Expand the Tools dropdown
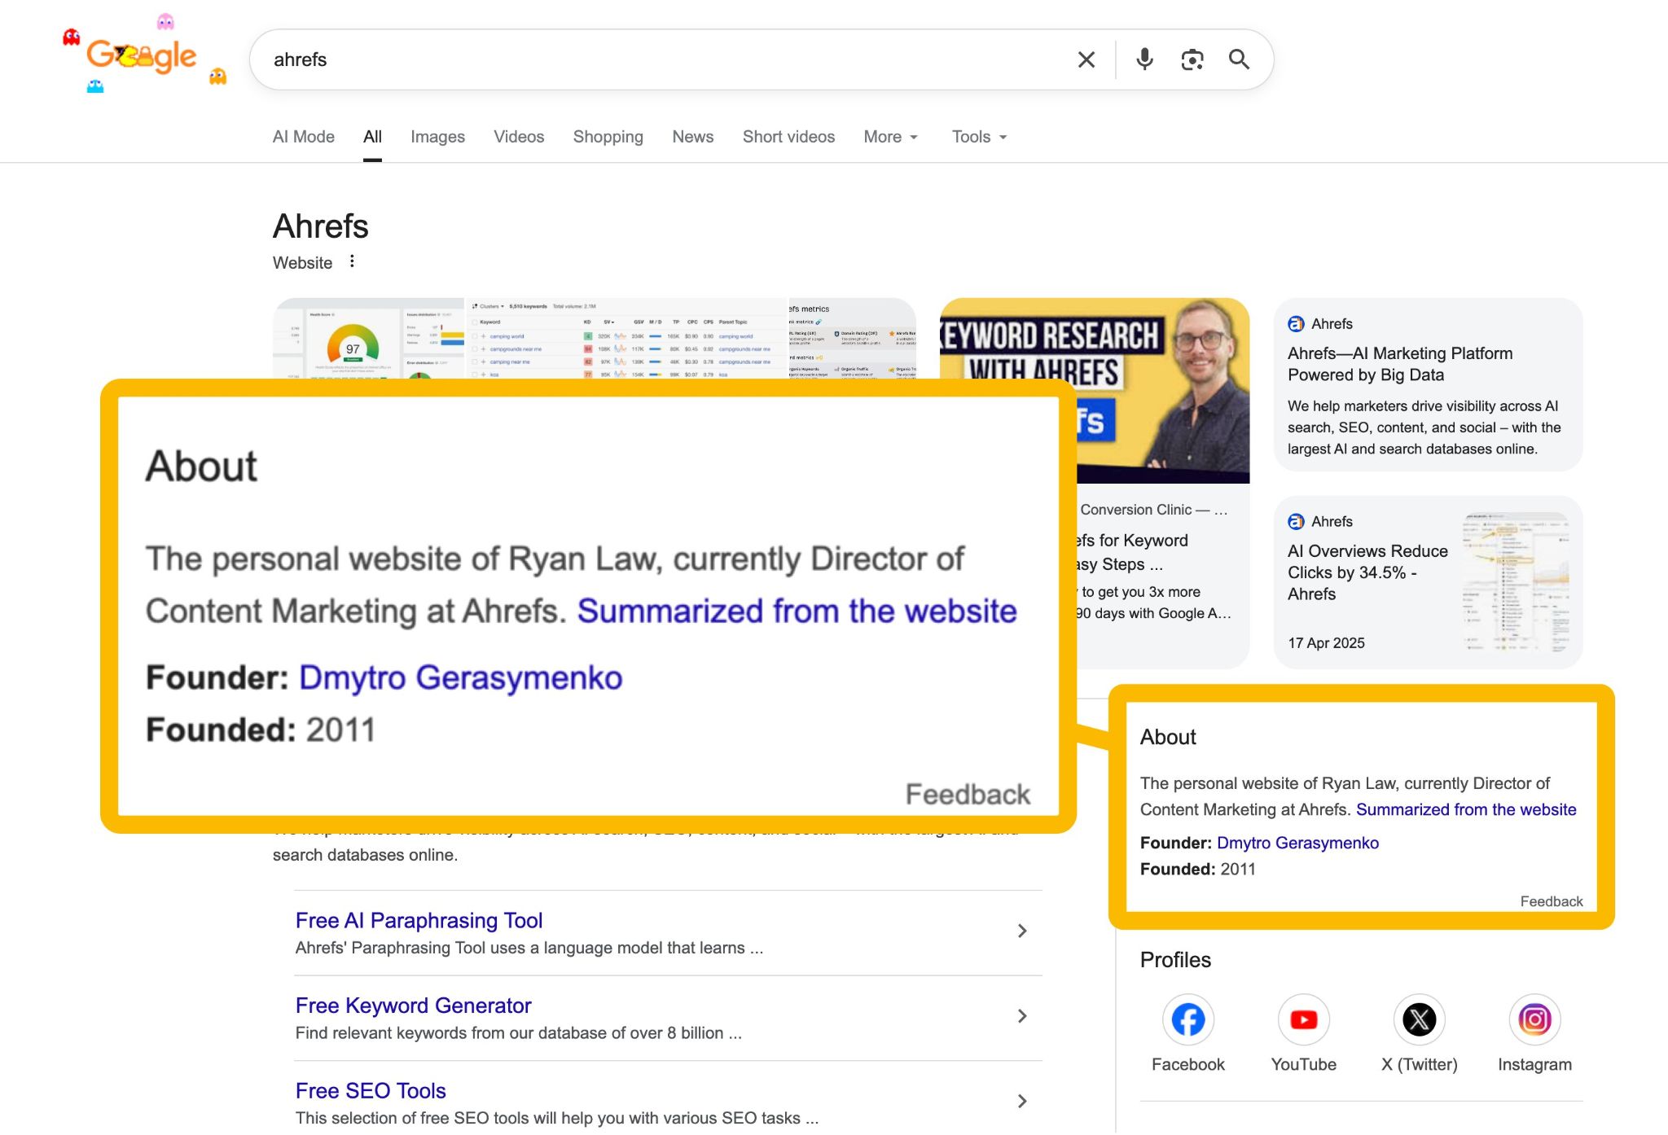 click(x=979, y=137)
